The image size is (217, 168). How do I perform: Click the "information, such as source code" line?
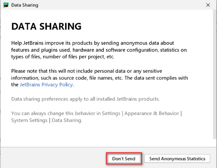click(x=54, y=78)
